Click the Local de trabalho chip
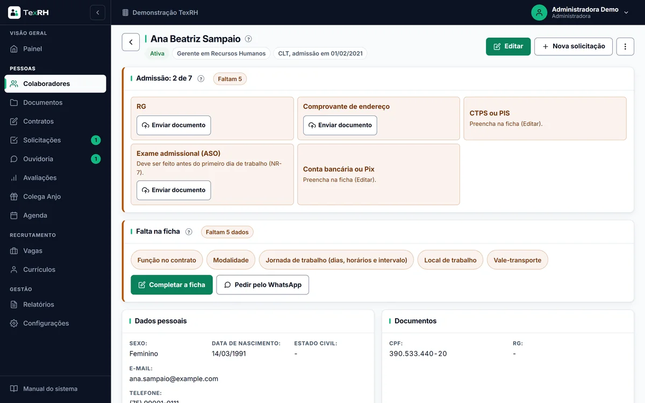Viewport: 645px width, 403px height. [x=450, y=260]
